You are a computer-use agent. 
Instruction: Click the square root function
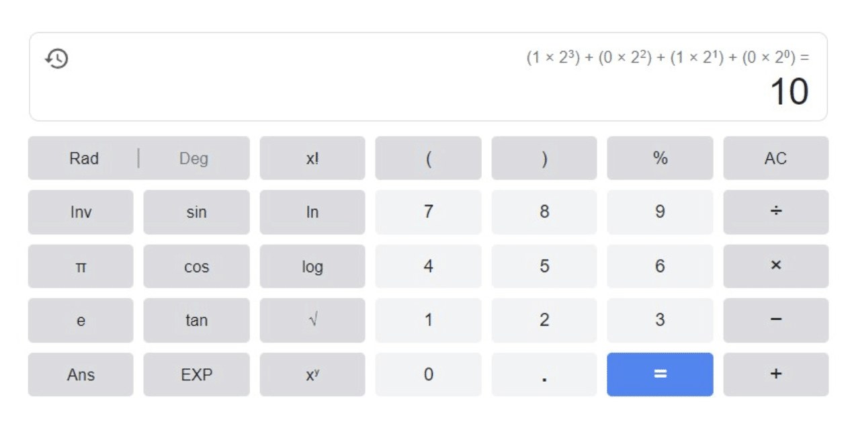(312, 321)
